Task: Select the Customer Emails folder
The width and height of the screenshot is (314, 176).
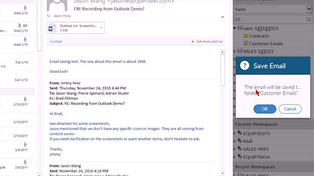Action: [x=266, y=44]
